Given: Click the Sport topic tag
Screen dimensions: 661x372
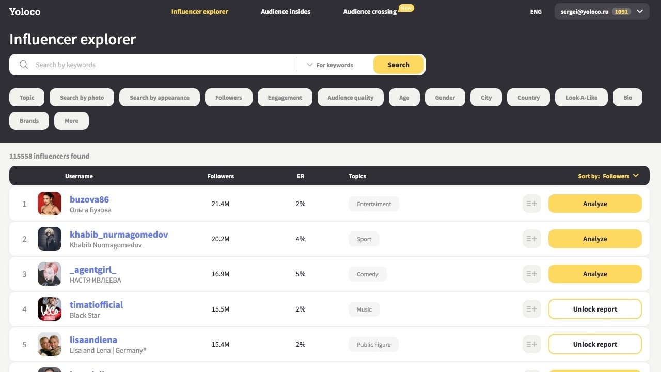Looking at the screenshot, I should pyautogui.click(x=364, y=239).
